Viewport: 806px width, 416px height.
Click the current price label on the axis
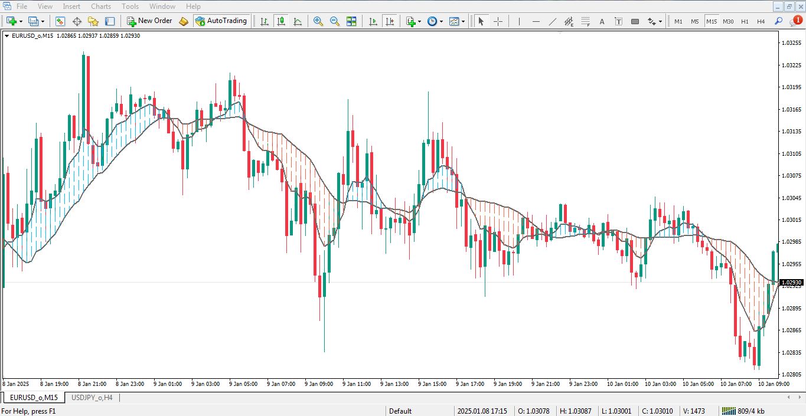(x=791, y=281)
